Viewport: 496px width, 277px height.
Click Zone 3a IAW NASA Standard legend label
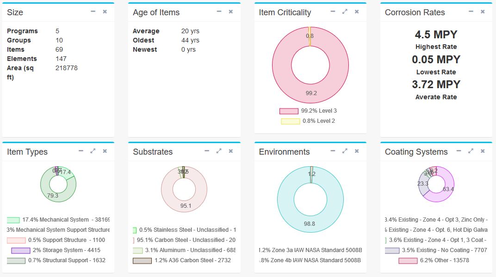310,250
